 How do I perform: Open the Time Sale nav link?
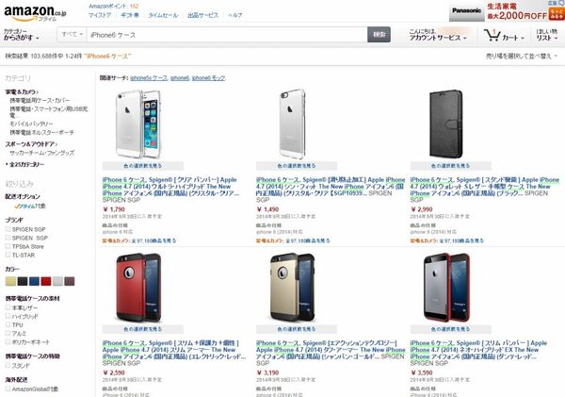pos(163,16)
